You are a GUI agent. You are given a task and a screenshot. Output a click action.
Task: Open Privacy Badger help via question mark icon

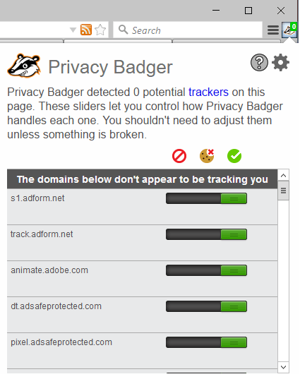tap(259, 63)
